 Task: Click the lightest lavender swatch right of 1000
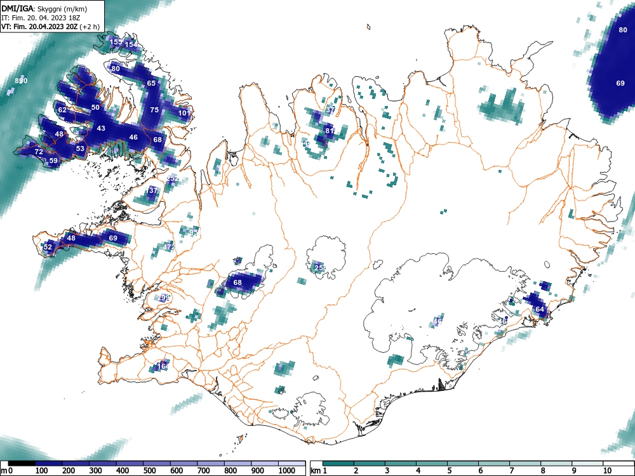point(292,463)
